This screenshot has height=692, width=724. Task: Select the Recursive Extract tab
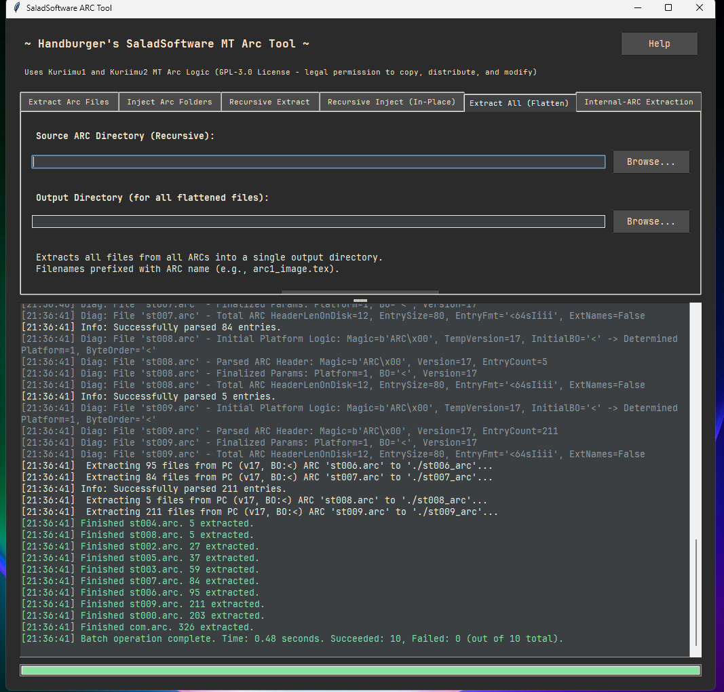coord(270,102)
